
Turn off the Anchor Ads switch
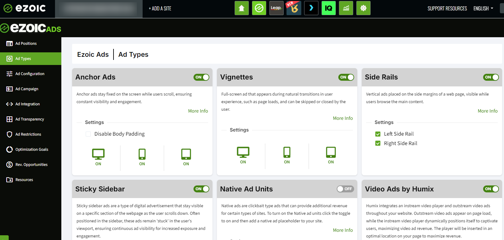[201, 77]
